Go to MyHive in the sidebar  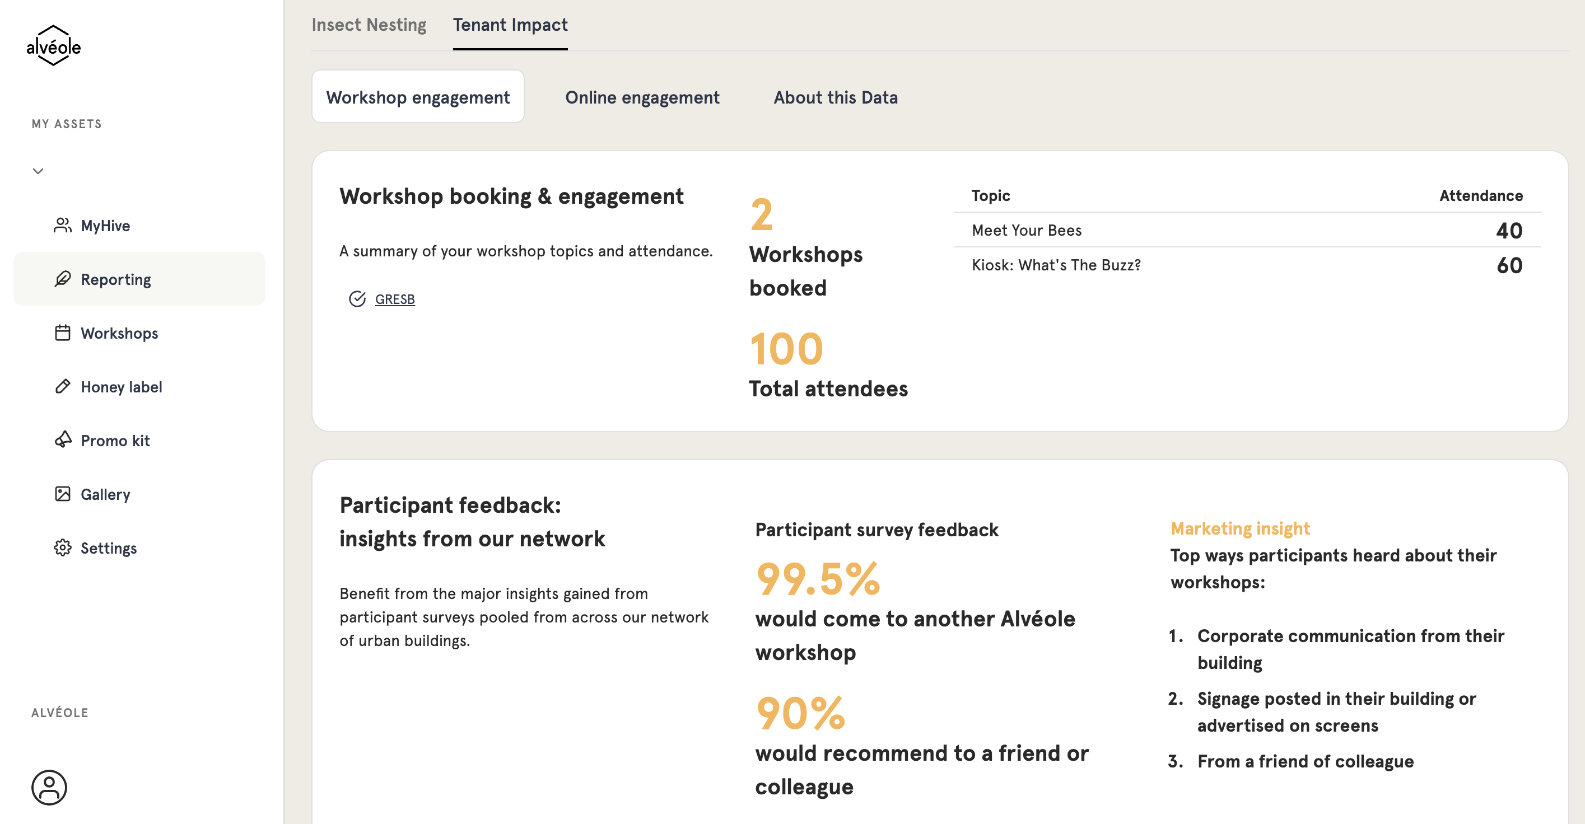(x=139, y=225)
